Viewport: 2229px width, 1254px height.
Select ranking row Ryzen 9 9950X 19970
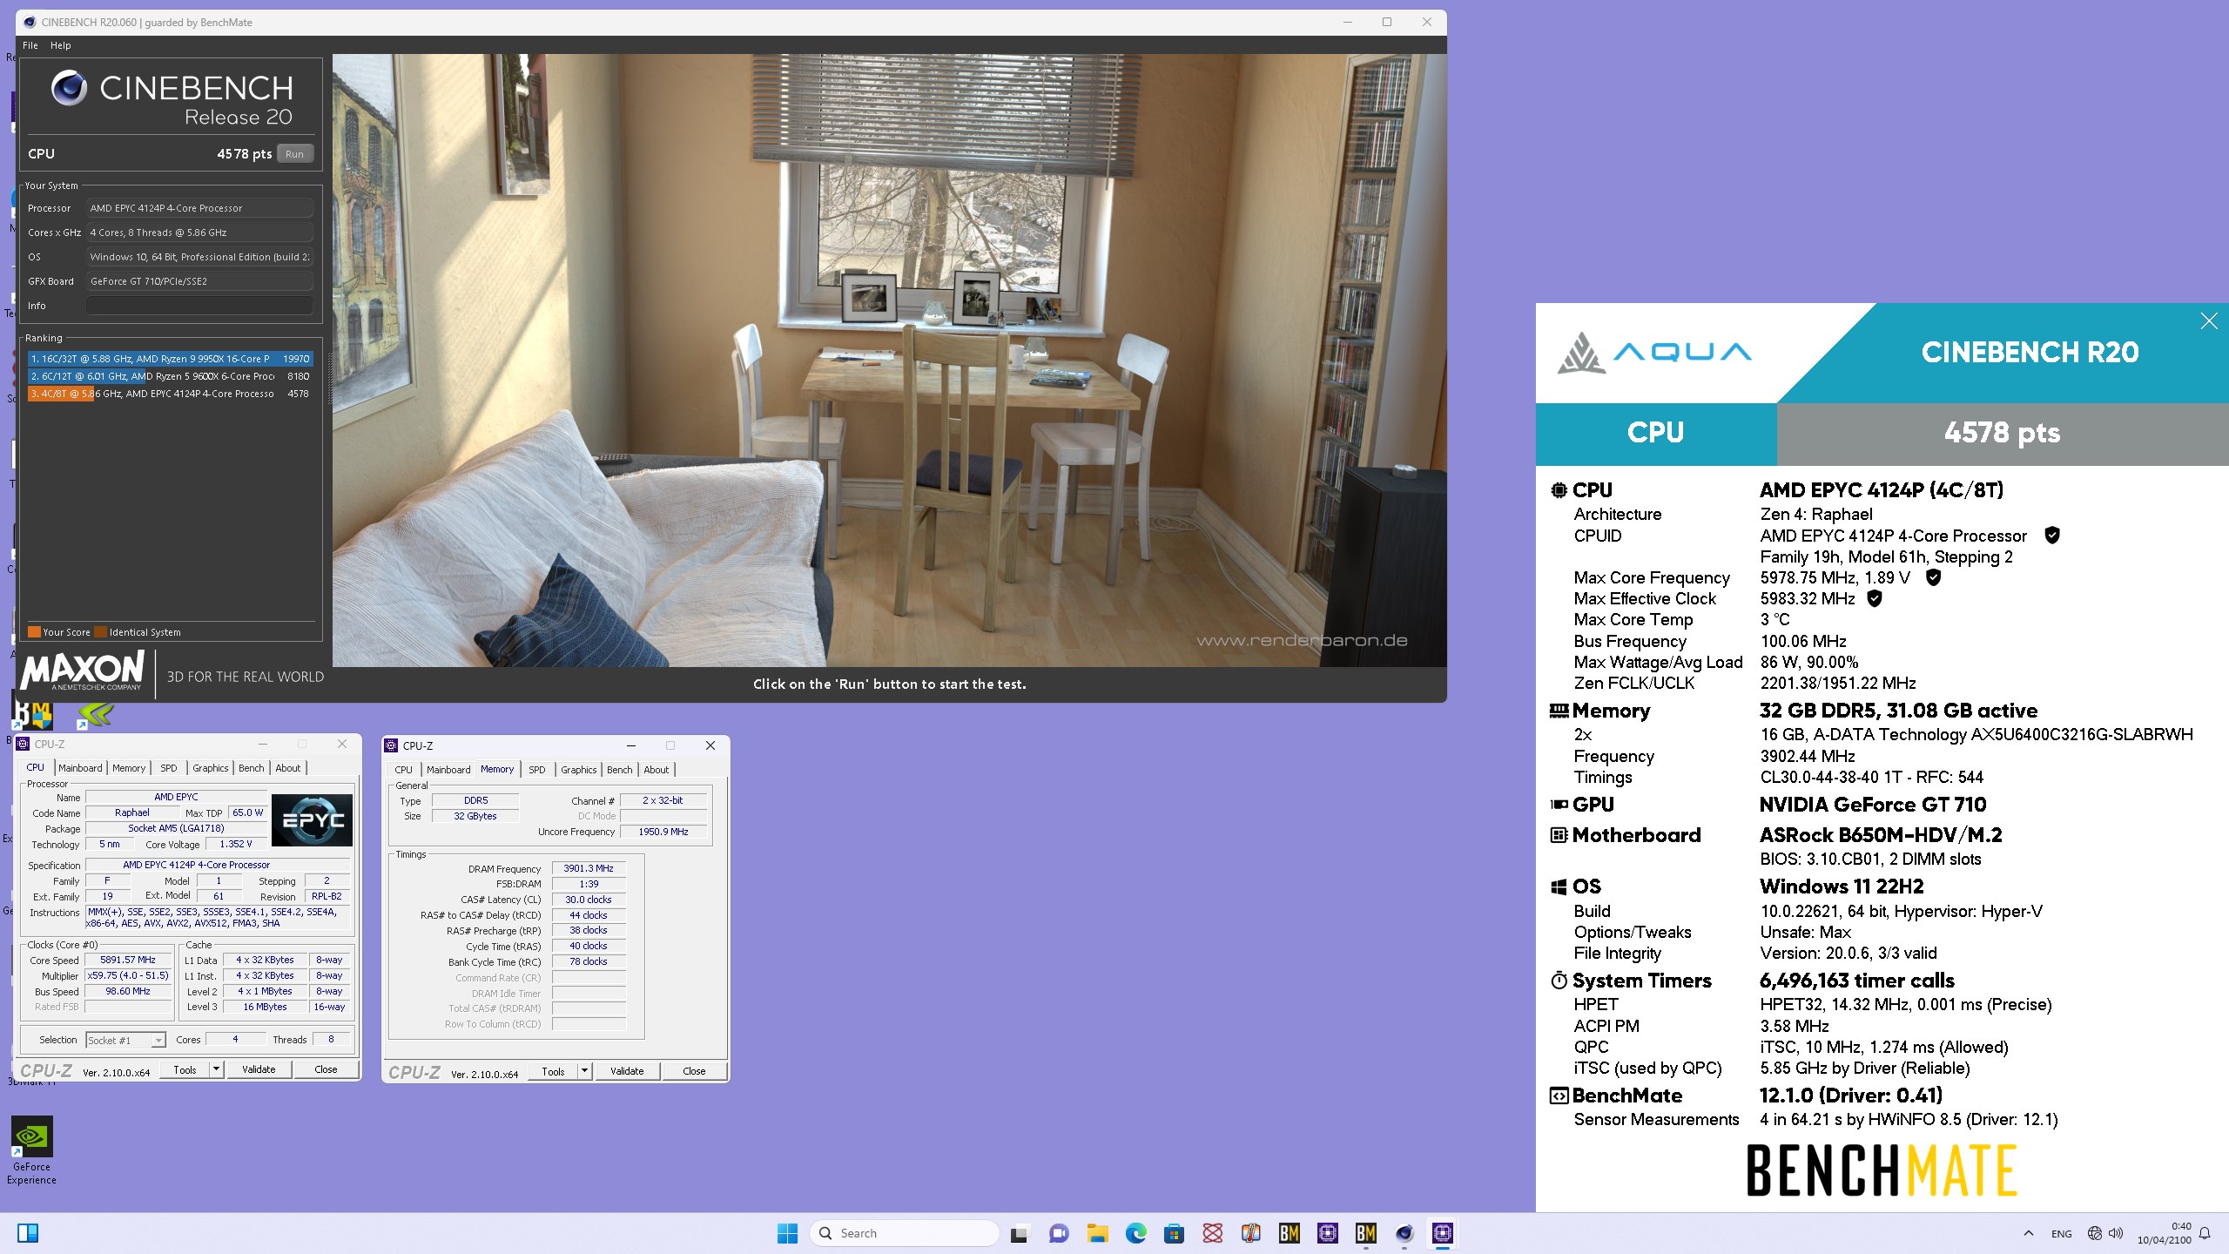(x=170, y=359)
